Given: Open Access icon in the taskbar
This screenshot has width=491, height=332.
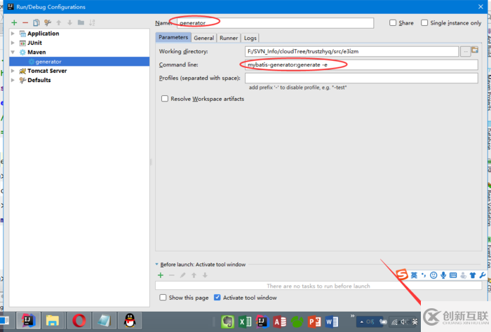Looking at the screenshot, I should [280, 321].
